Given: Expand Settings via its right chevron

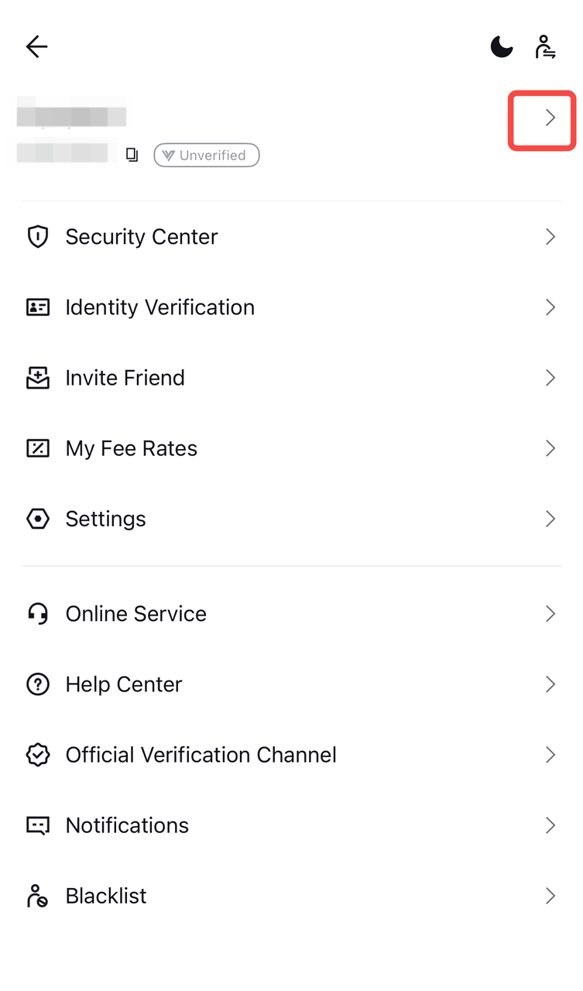Looking at the screenshot, I should coord(550,519).
